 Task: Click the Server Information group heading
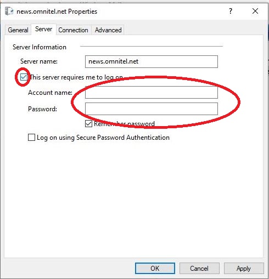click(40, 47)
